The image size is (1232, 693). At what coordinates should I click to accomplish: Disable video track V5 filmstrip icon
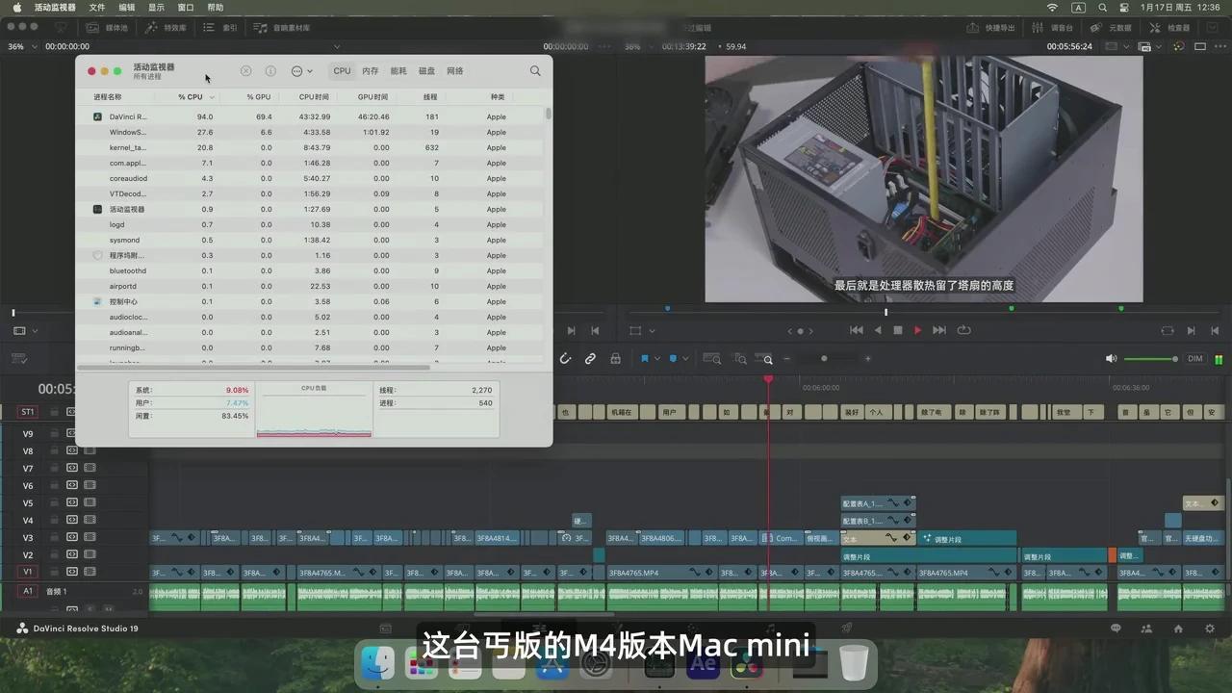(x=90, y=502)
